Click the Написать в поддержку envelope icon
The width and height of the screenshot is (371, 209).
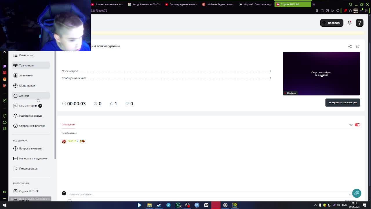pos(15,158)
